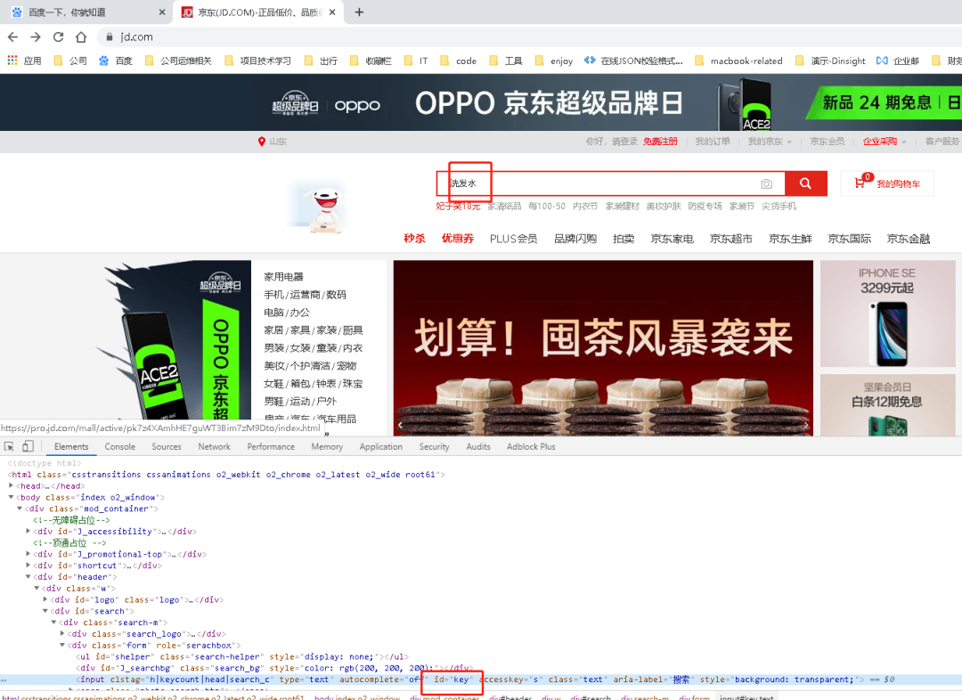Select the 百度一下 browser tab

click(67, 13)
